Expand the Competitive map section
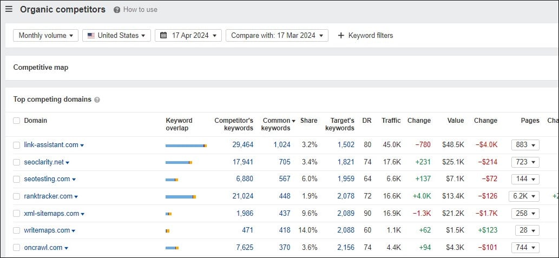Image resolution: width=559 pixels, height=258 pixels. point(41,68)
